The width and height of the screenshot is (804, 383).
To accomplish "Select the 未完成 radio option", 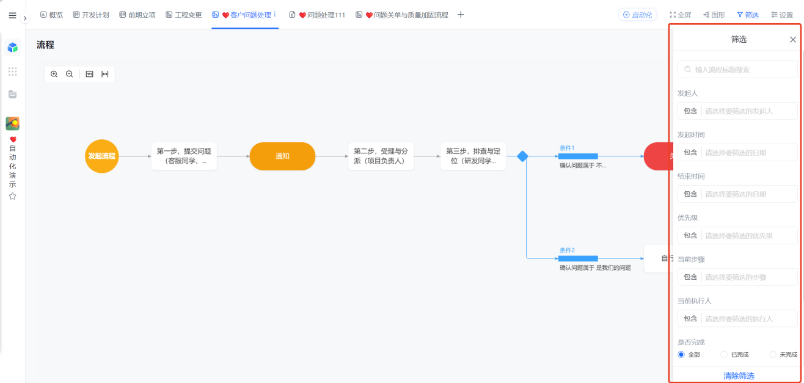I will tap(773, 354).
